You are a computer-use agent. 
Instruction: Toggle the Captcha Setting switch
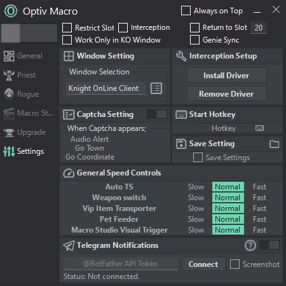(x=157, y=114)
